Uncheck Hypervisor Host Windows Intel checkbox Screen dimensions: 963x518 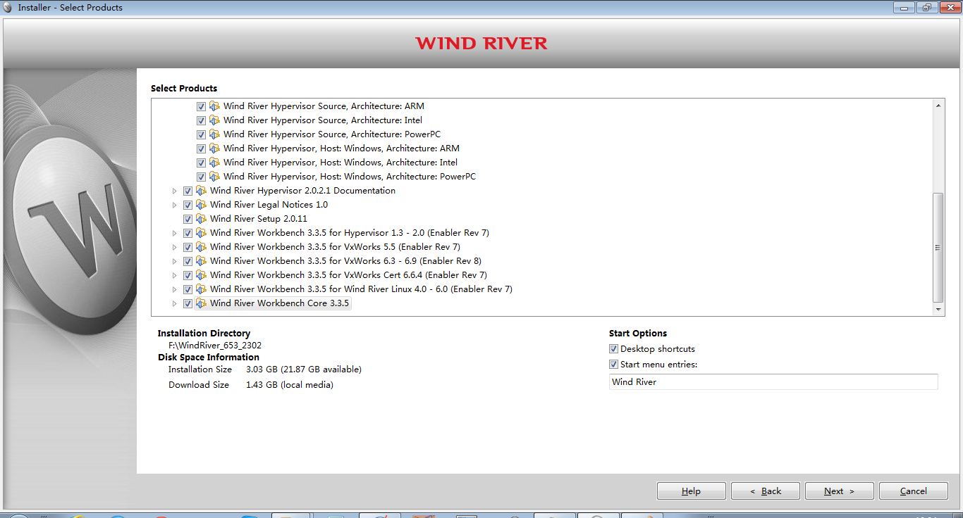point(201,163)
